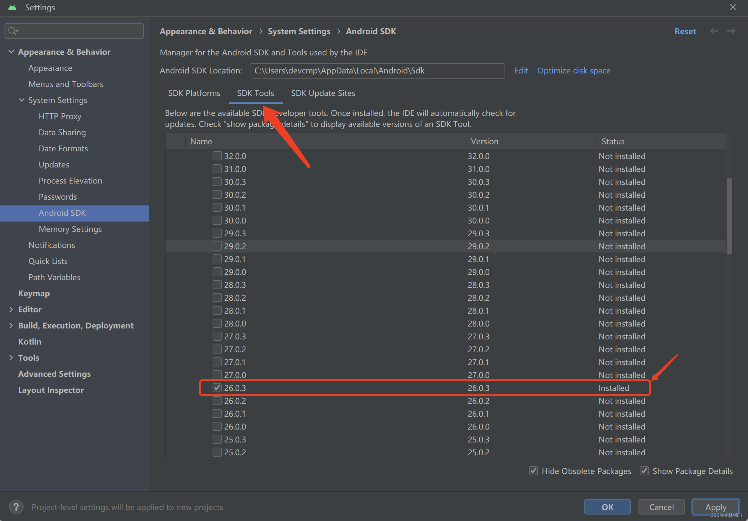Click the Reset link
Viewport: 748px width, 521px height.
pyautogui.click(x=685, y=31)
